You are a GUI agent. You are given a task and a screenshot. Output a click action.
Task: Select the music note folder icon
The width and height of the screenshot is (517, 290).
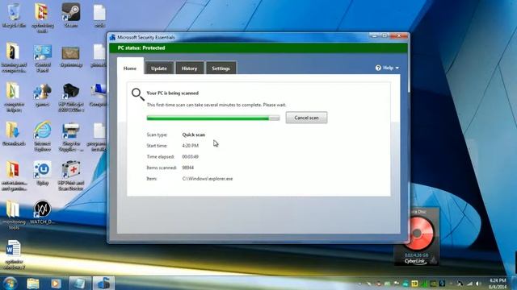coord(14,97)
